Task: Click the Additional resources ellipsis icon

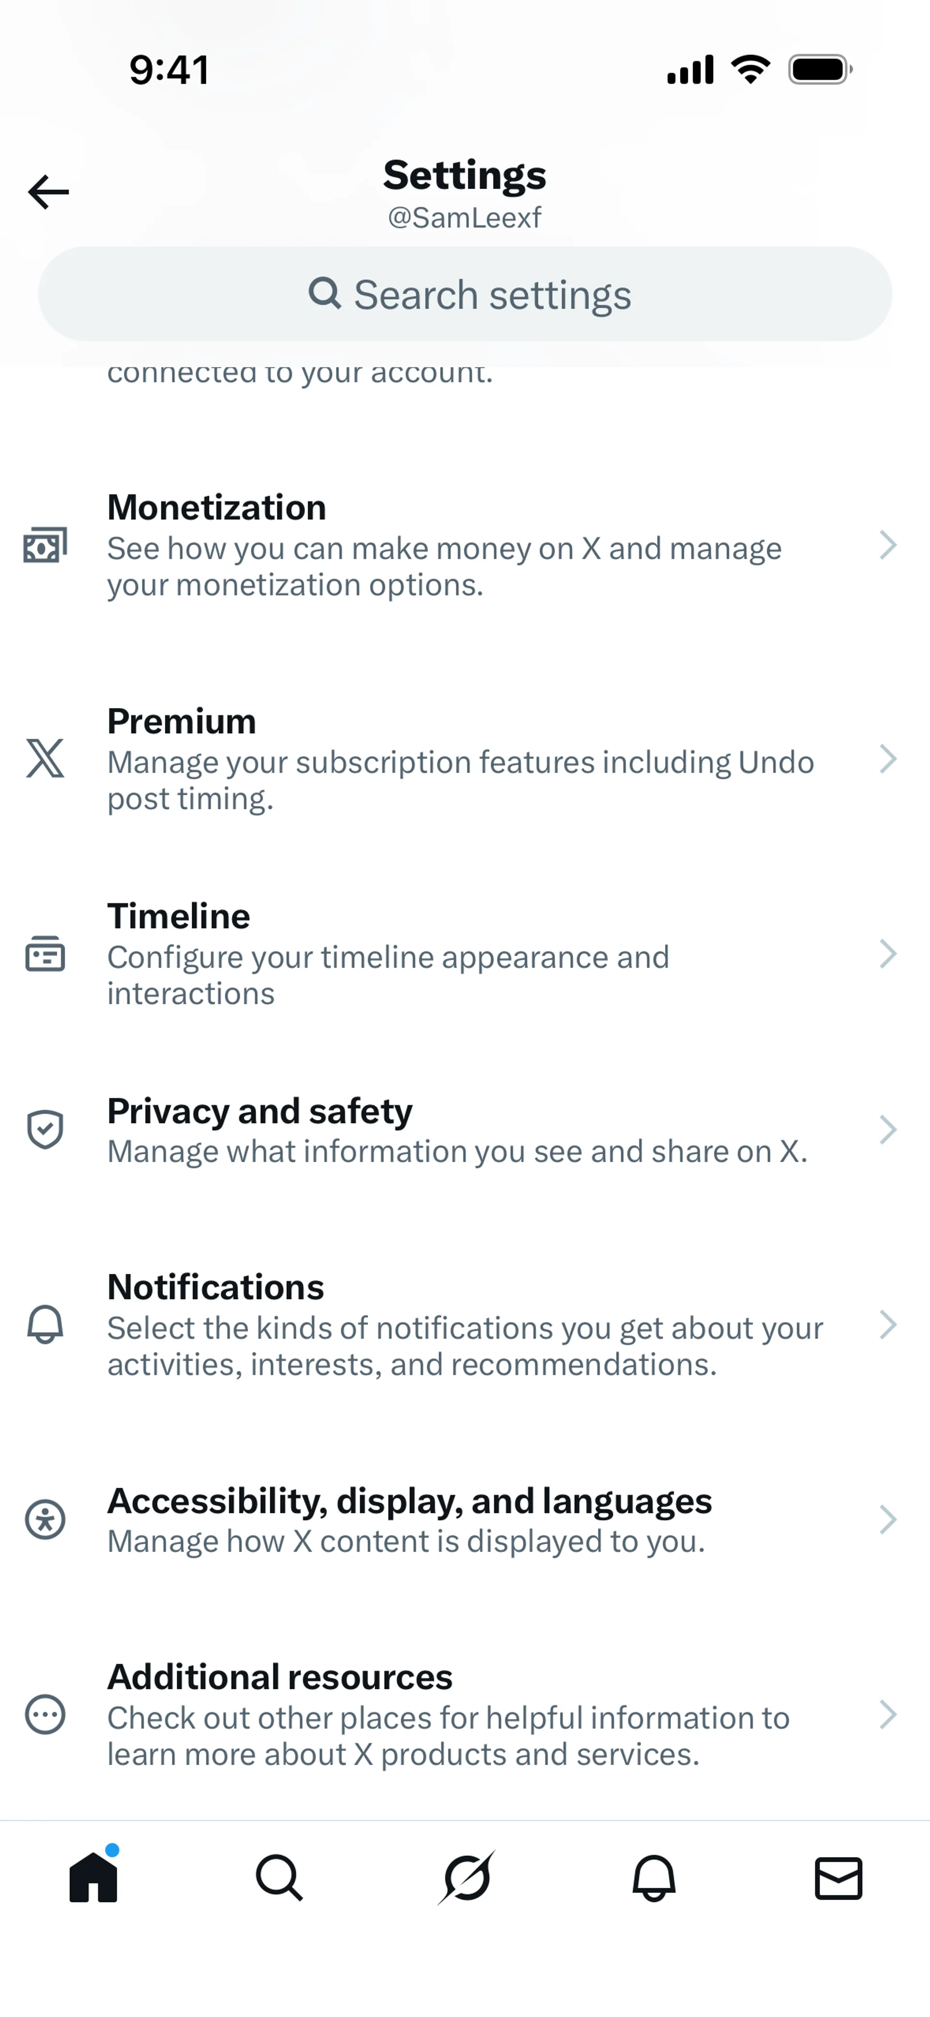Action: coord(46,1715)
